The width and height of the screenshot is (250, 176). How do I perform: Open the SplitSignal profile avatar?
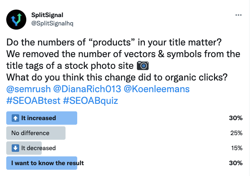tap(16, 20)
